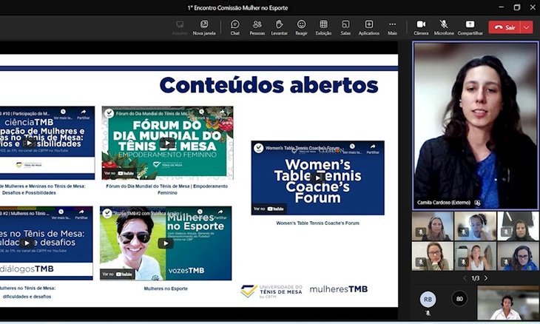Click the 80 participant count badge
The height and width of the screenshot is (324, 540).
tap(459, 299)
